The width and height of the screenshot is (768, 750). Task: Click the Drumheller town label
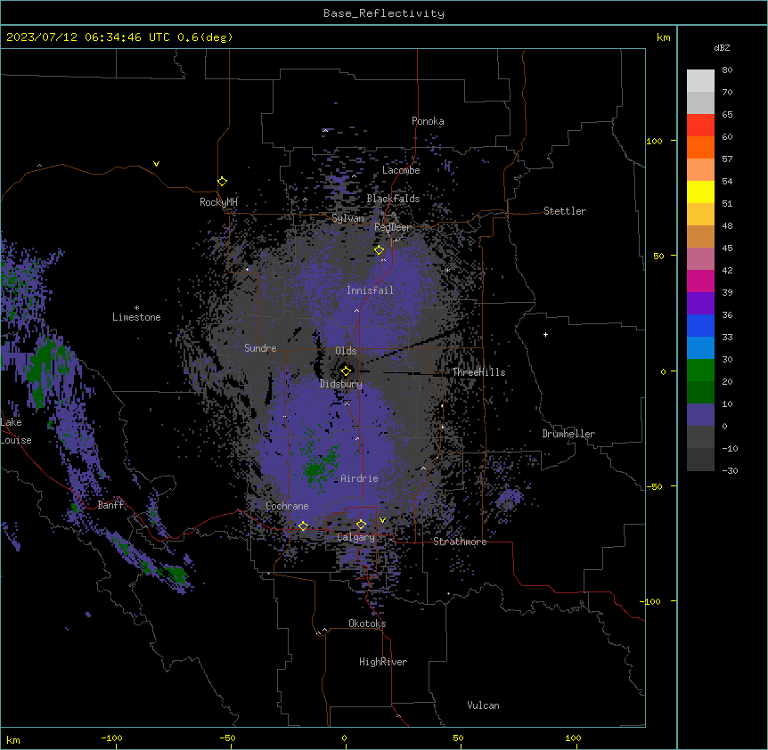tap(568, 434)
